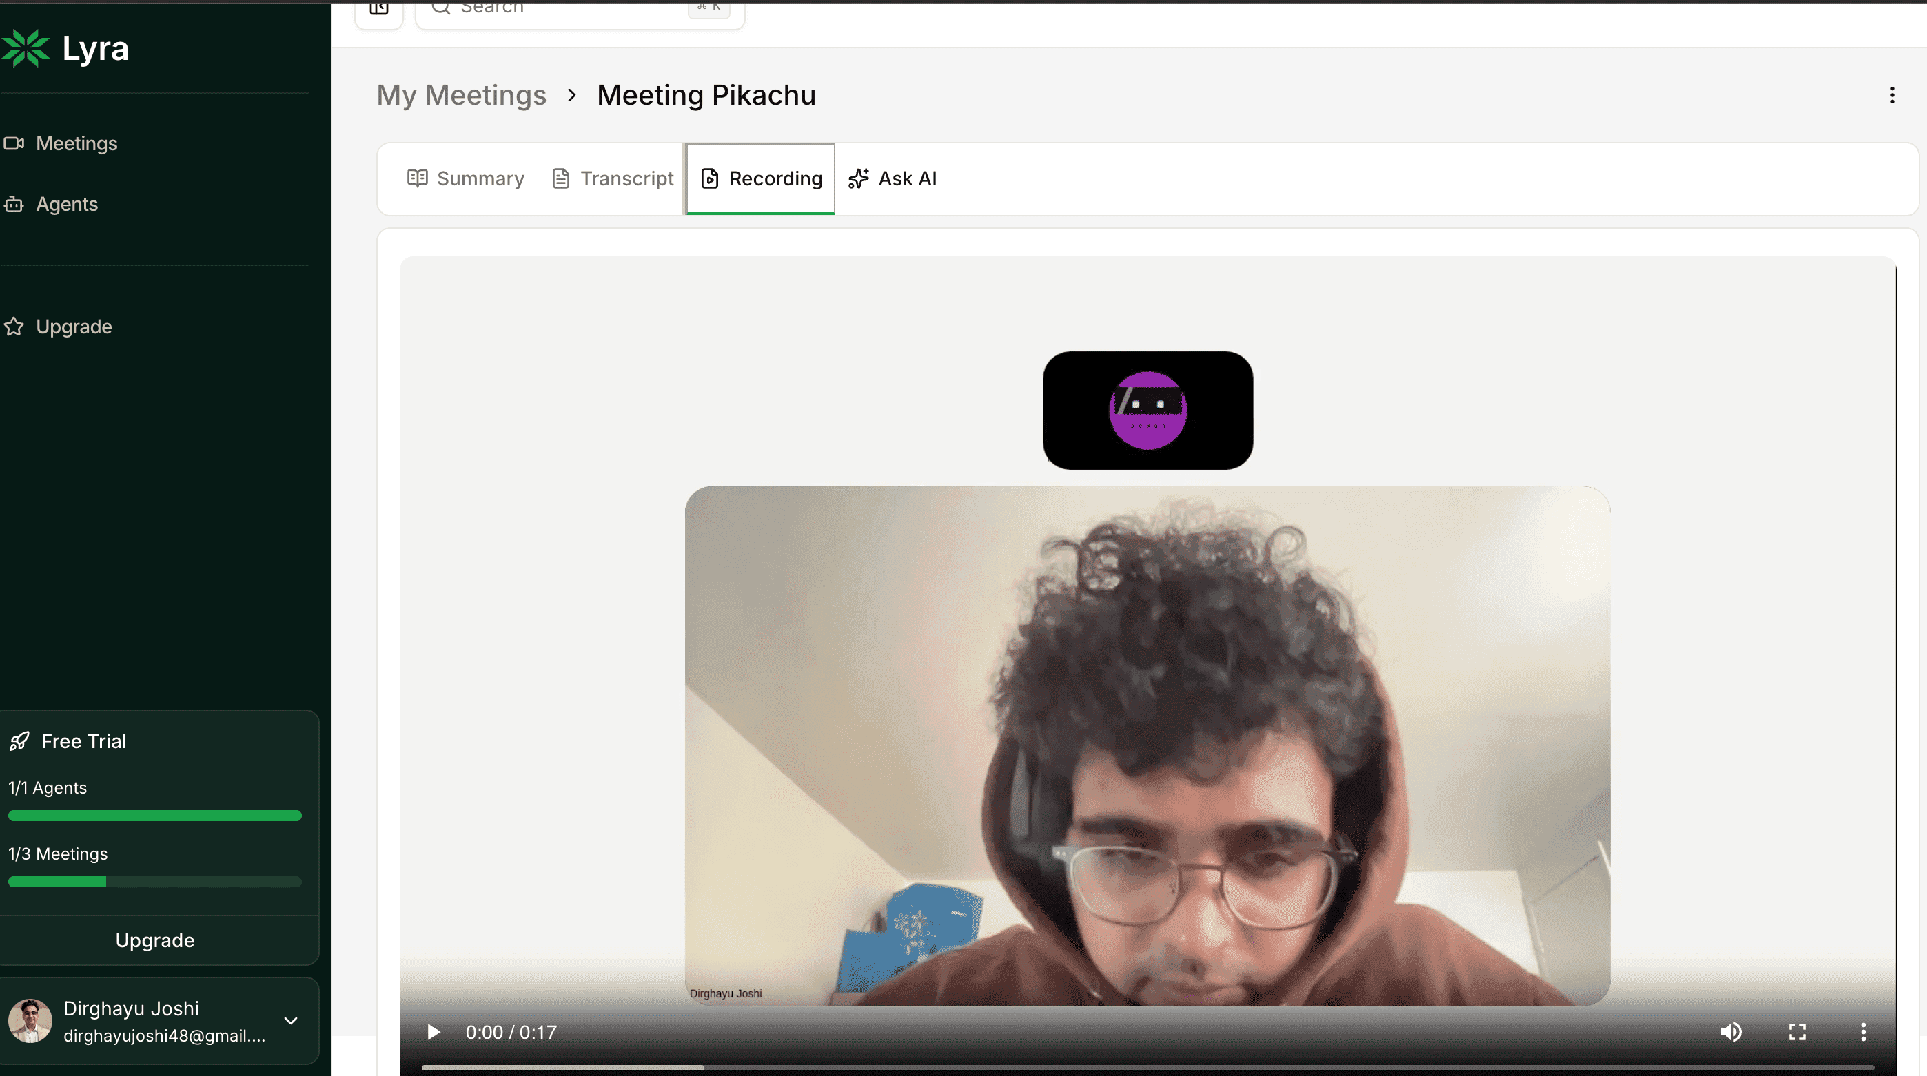Open meeting options three-dot menu
The width and height of the screenshot is (1927, 1076).
pyautogui.click(x=1892, y=95)
